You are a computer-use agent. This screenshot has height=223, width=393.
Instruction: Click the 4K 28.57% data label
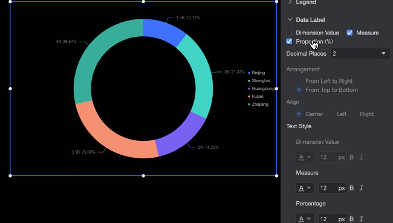click(67, 42)
